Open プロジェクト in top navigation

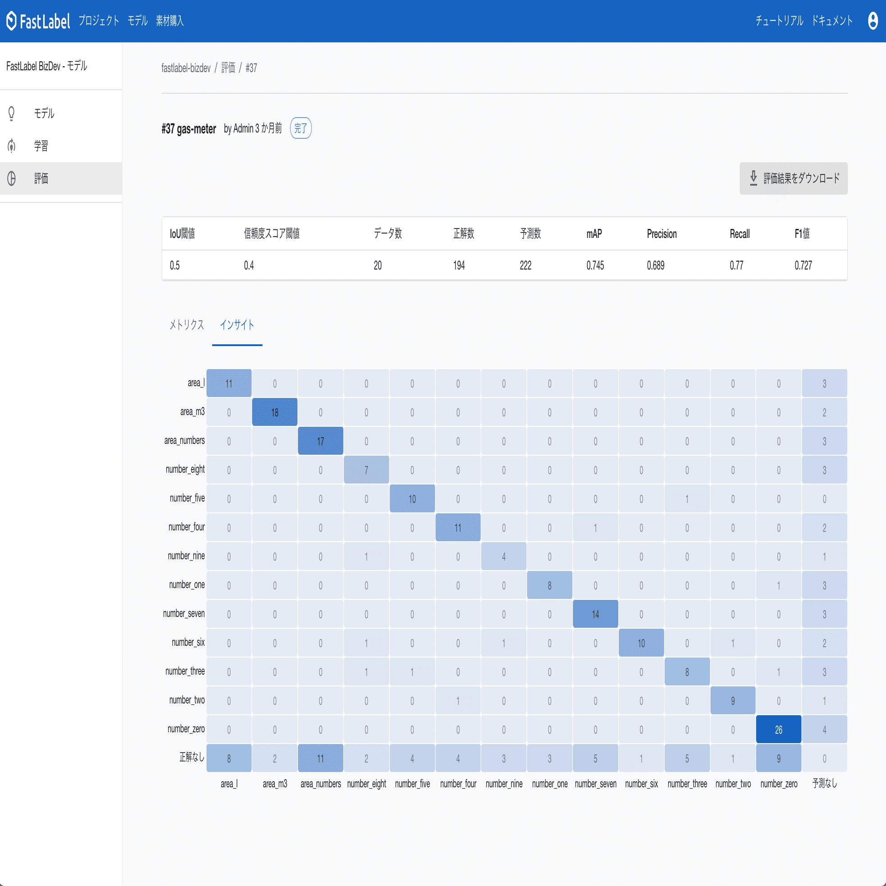[x=99, y=21]
